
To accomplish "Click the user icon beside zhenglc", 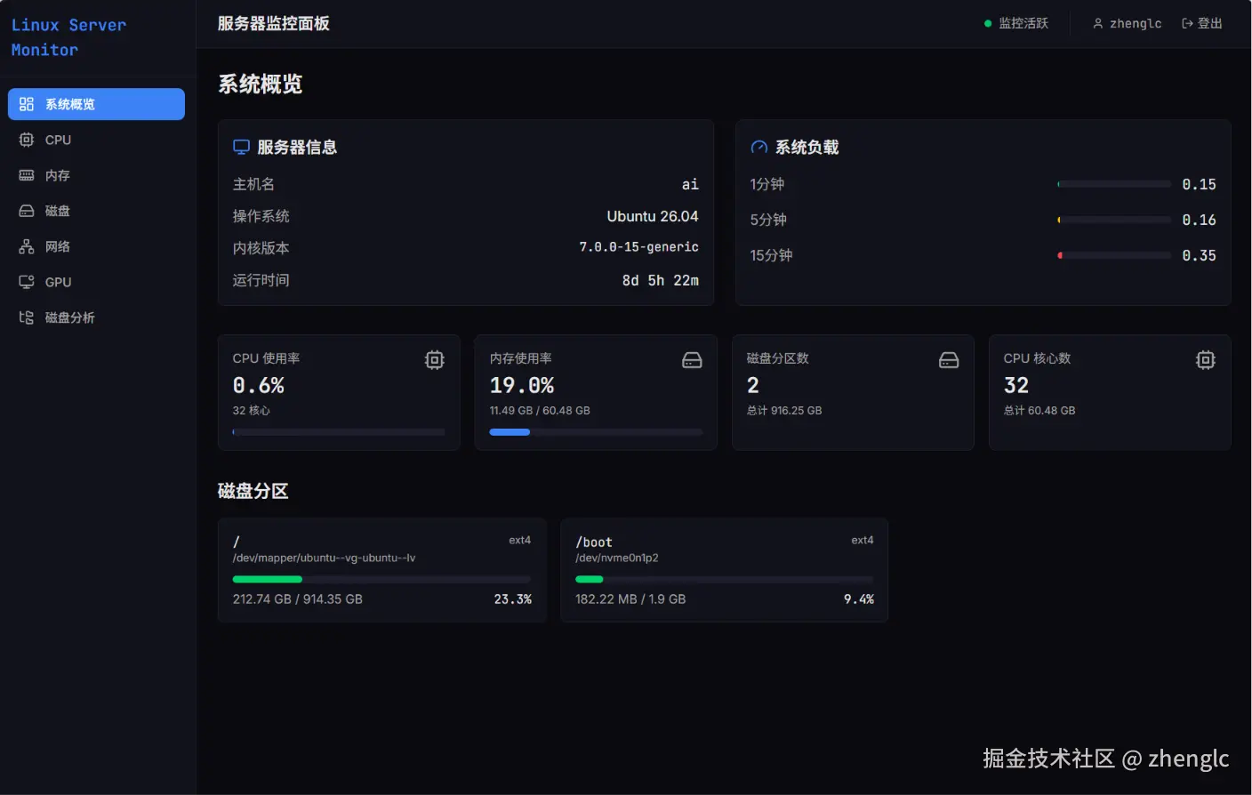I will (1098, 24).
